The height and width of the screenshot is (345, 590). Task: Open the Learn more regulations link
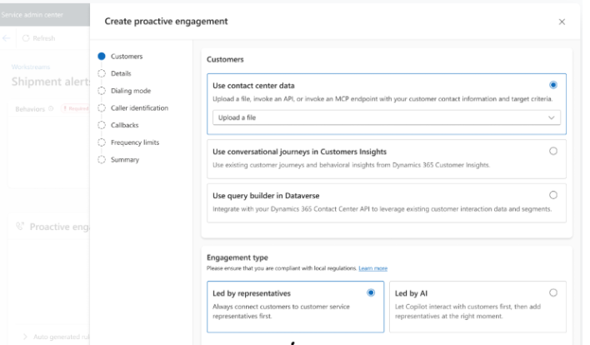(x=372, y=268)
